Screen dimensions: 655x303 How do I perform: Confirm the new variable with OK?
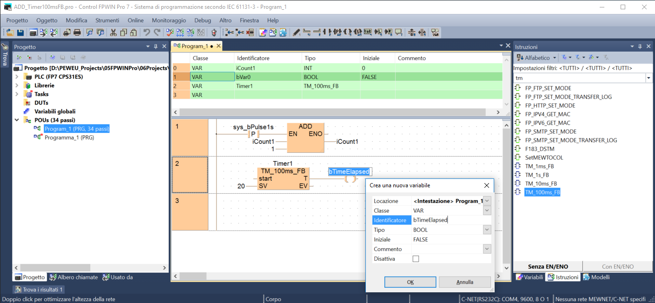point(410,282)
